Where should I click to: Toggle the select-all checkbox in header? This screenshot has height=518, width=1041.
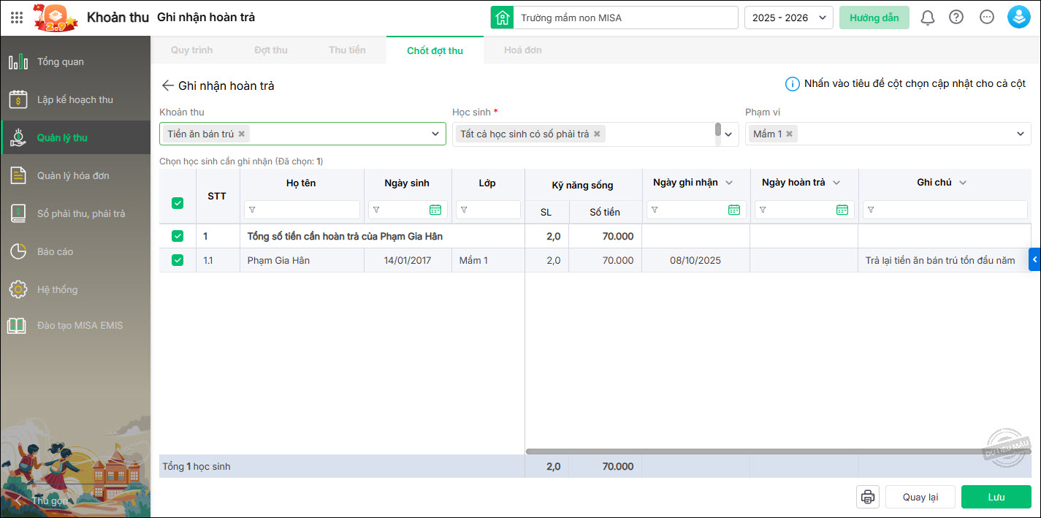(x=178, y=203)
